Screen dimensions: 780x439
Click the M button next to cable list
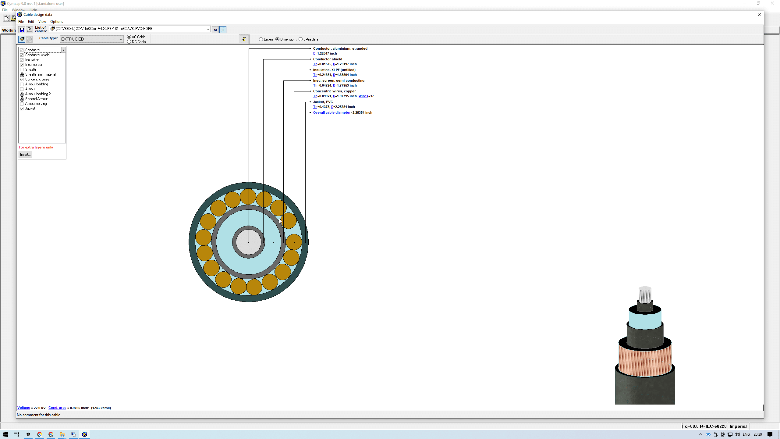215,30
